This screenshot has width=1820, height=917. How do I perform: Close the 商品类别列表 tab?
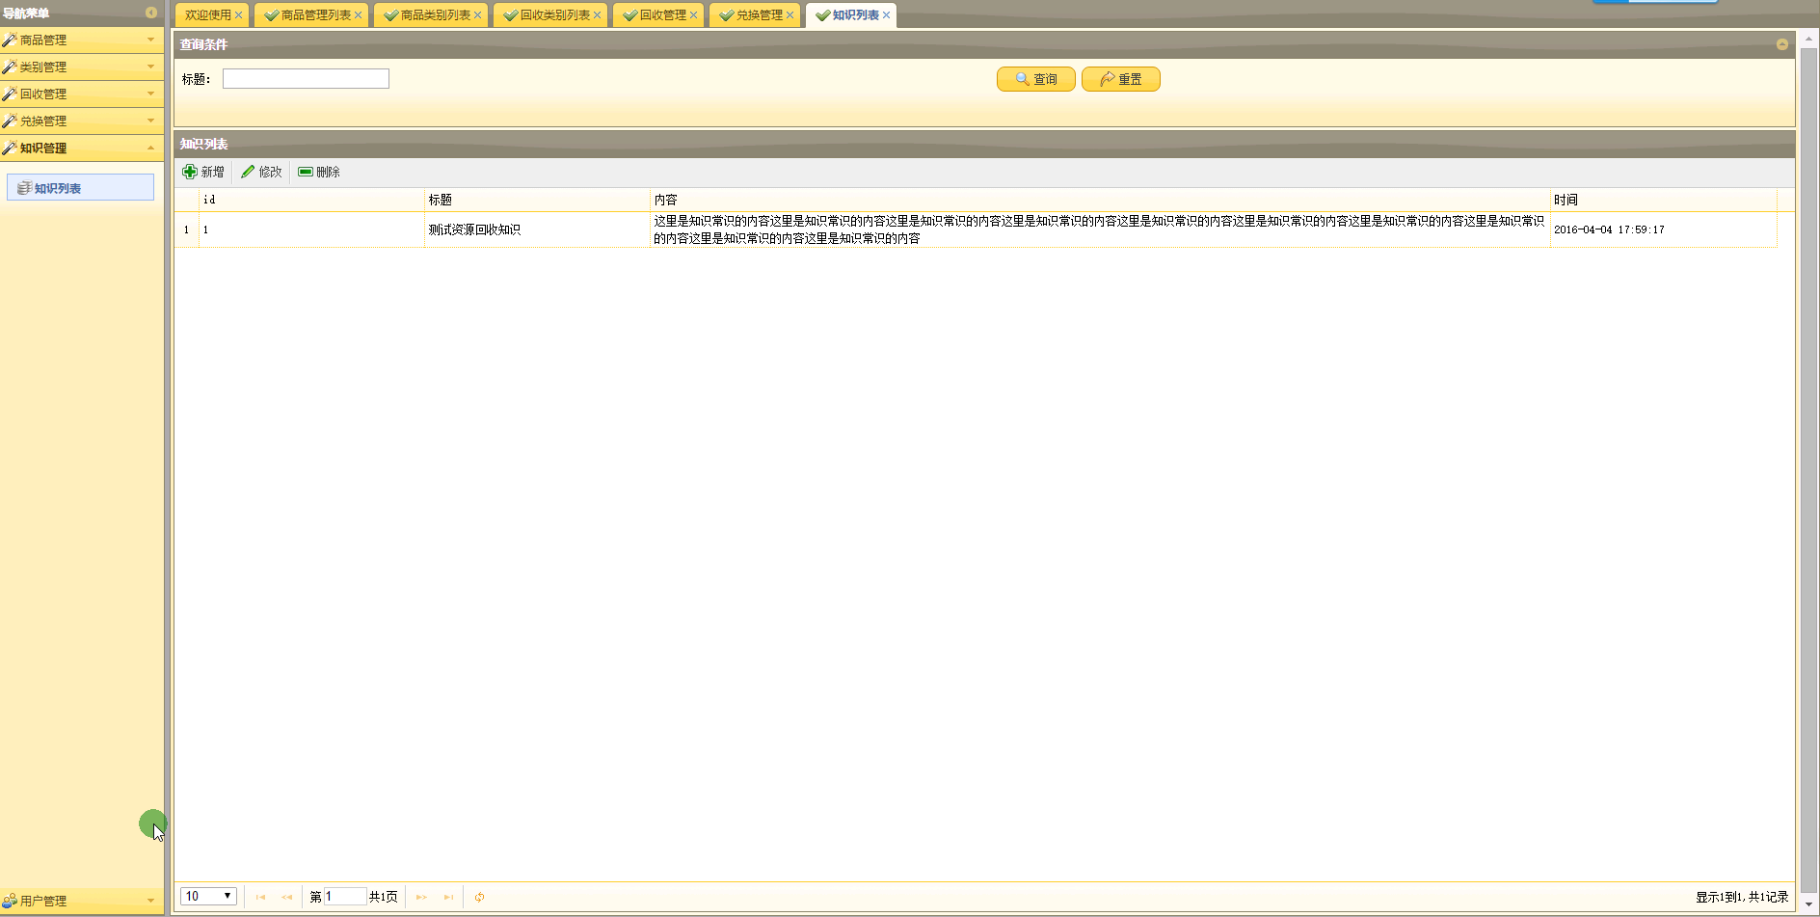click(477, 14)
